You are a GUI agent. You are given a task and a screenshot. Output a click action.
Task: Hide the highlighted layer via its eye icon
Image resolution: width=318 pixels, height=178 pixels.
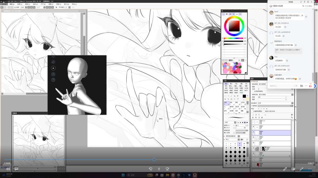(253, 132)
